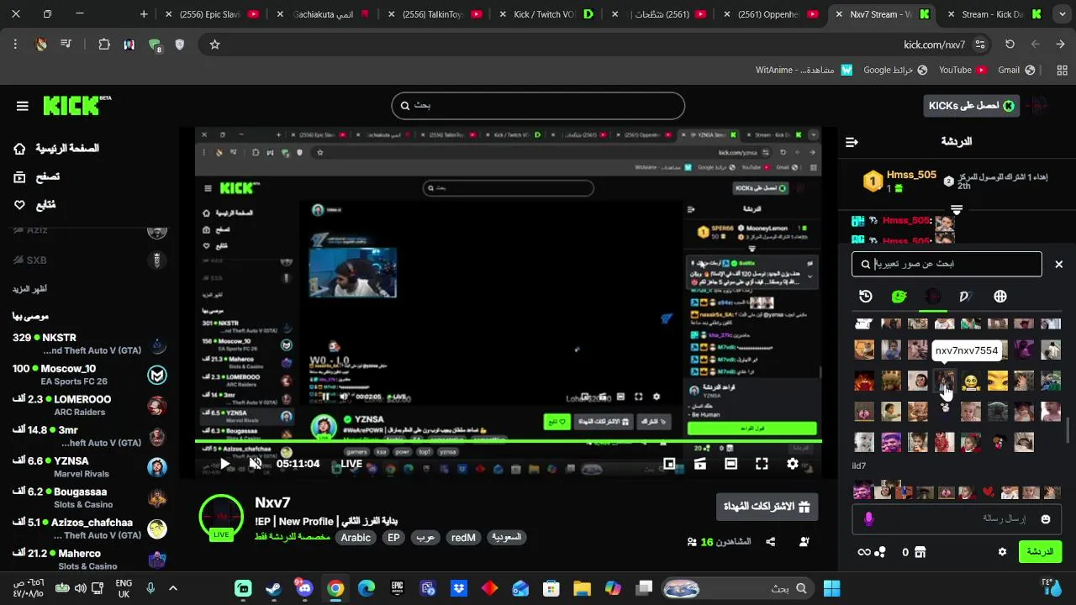Open the Gmail bookmark

1015,70
